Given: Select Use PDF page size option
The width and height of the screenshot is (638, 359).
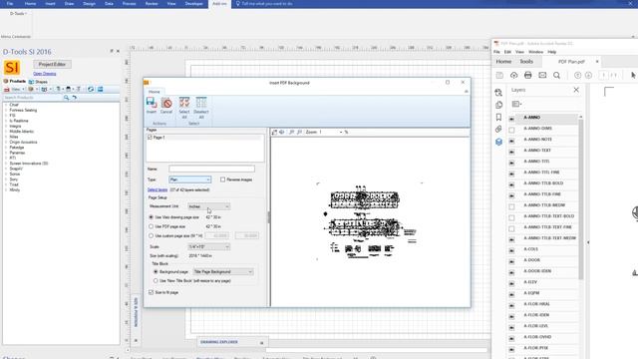Looking at the screenshot, I should tap(151, 226).
